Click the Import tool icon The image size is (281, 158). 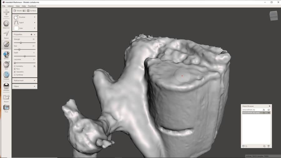click(6, 12)
